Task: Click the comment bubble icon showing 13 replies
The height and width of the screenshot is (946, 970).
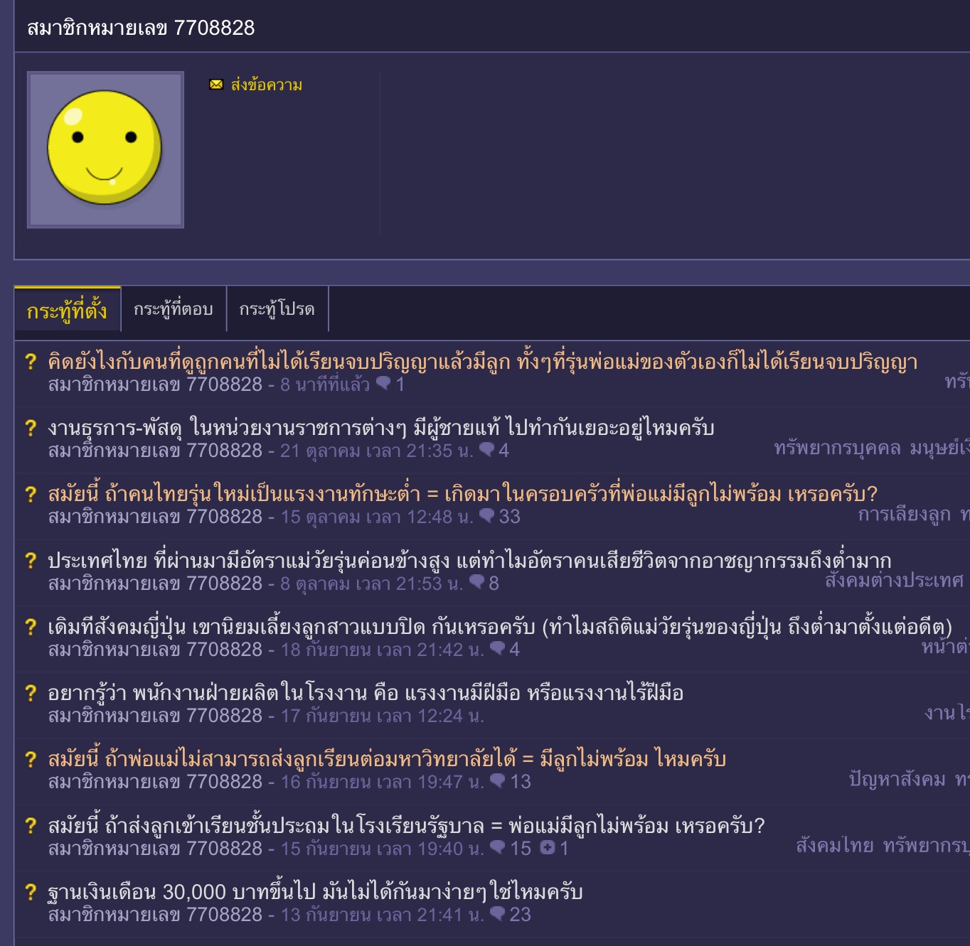Action: pos(498,781)
